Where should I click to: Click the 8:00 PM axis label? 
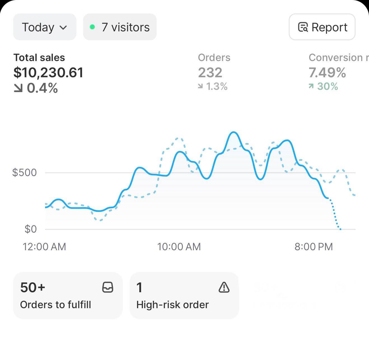click(314, 247)
